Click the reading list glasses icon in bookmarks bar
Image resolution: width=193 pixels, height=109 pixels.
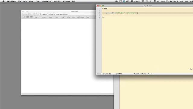pos(24,17)
